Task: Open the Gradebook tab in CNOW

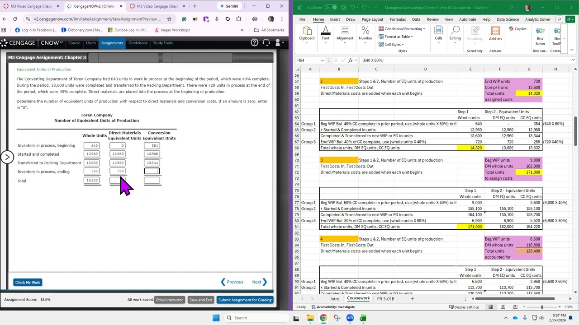Action: tap(138, 43)
